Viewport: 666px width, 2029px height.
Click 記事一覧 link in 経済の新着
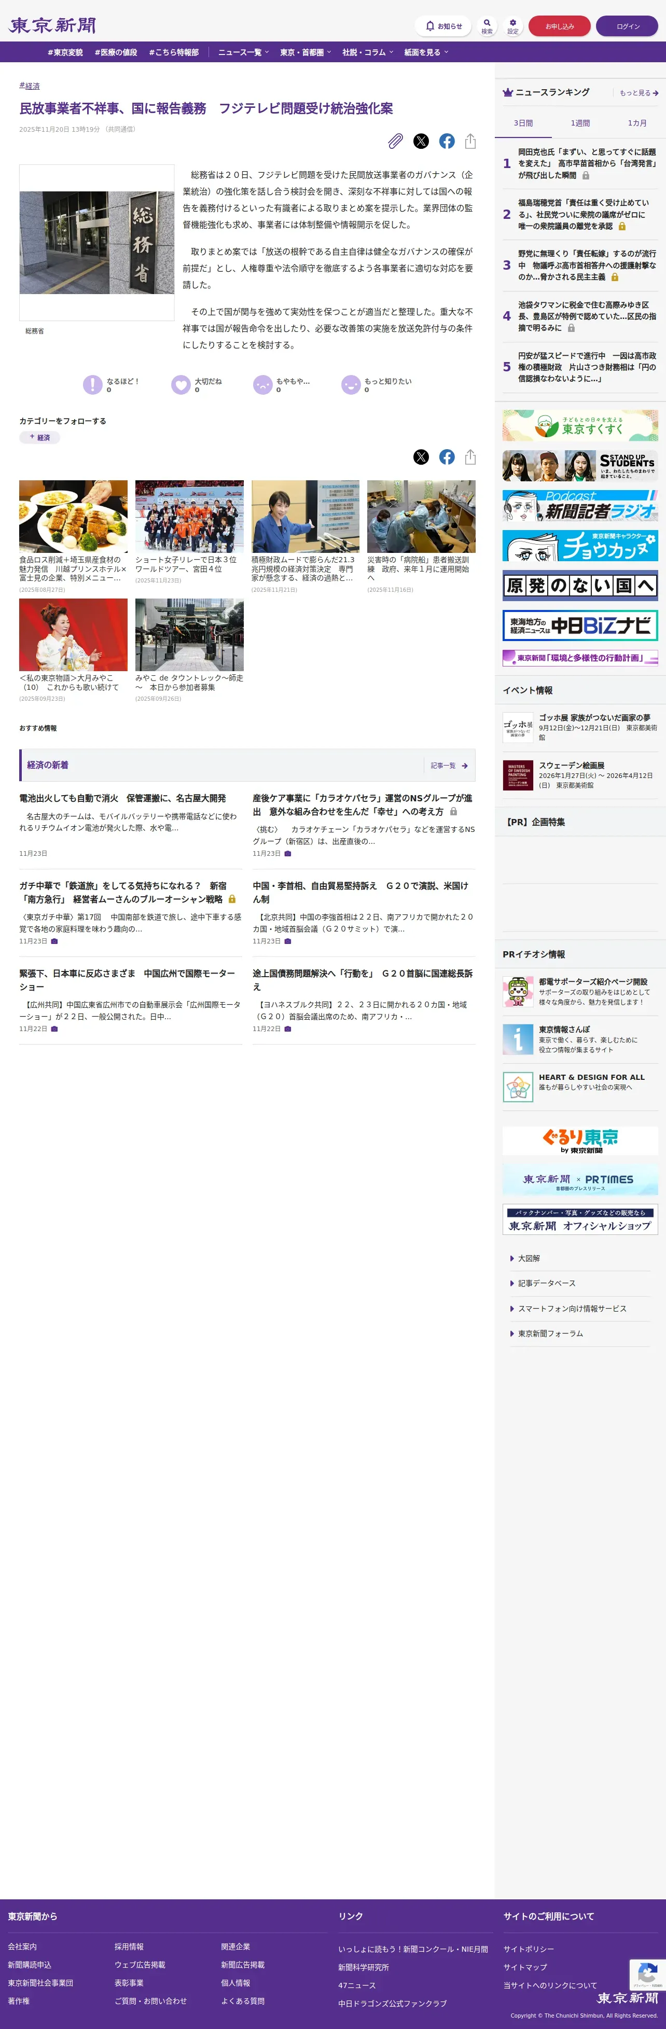click(x=449, y=766)
